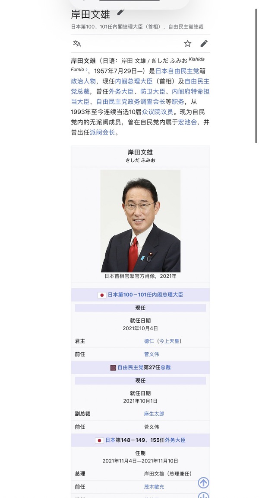Viewport: 259px width, 498px height.
Task: Open 德仁 monarch link
Action: point(149,341)
